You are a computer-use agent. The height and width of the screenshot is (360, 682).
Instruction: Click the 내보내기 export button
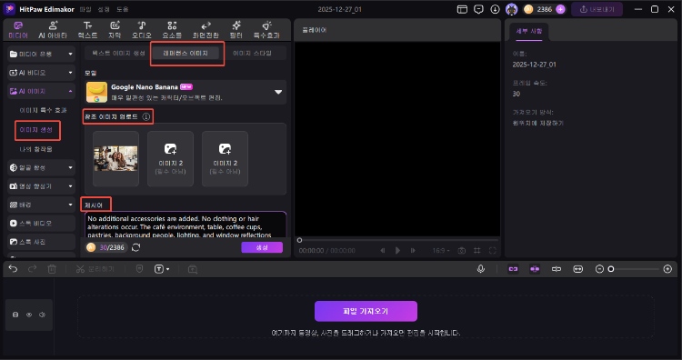pos(597,9)
